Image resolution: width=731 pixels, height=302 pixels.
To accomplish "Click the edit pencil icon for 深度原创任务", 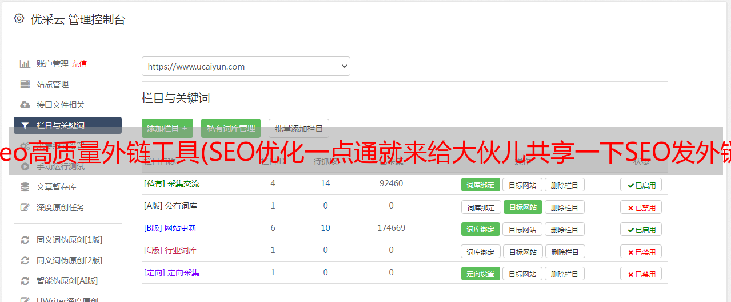I will 25,207.
